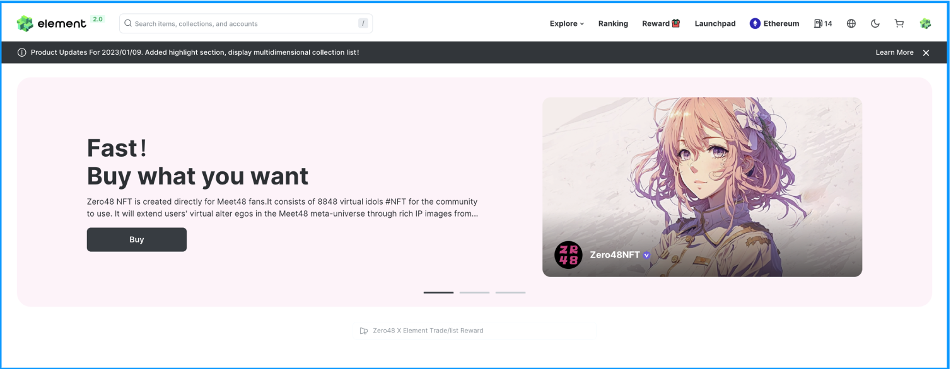Click the Buy button
This screenshot has height=369, width=951.
click(137, 239)
